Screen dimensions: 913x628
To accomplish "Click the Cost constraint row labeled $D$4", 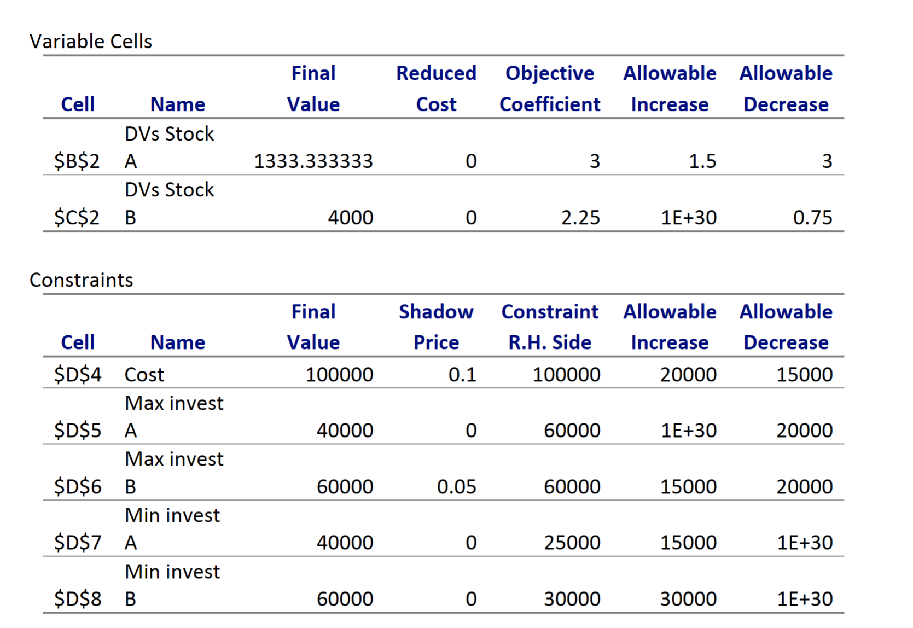I will [77, 374].
